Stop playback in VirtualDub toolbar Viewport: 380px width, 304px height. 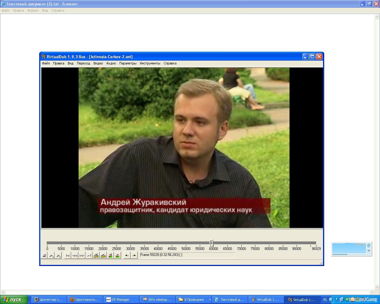coord(44,255)
